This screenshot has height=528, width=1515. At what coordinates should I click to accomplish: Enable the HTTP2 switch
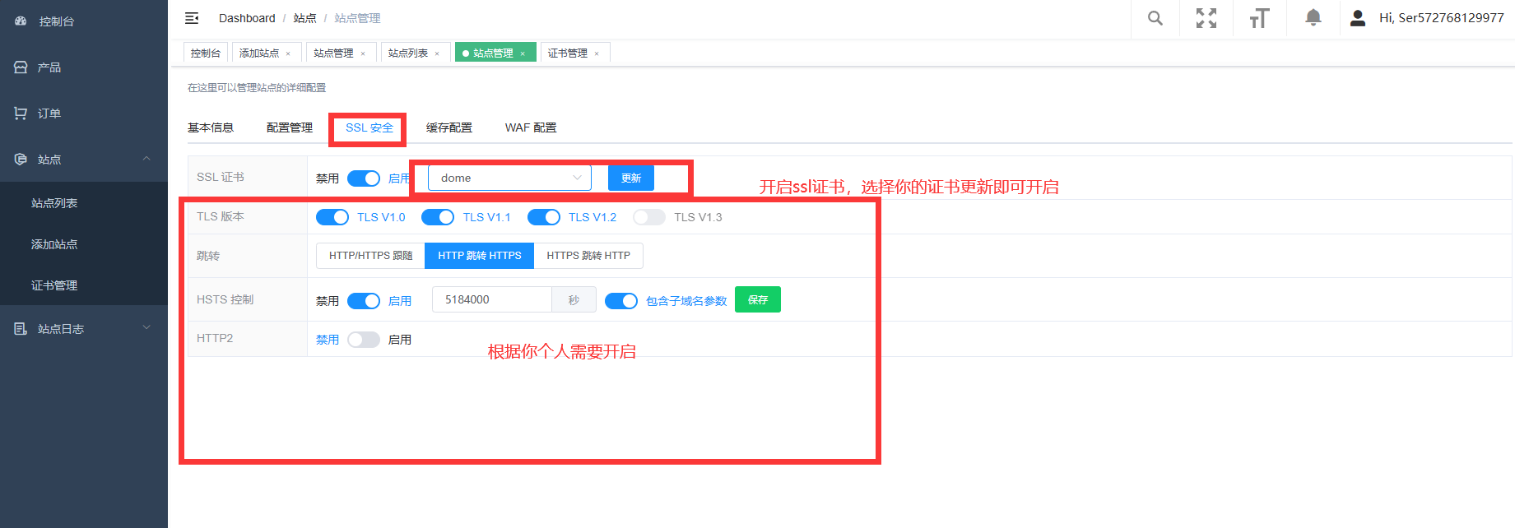click(x=364, y=340)
